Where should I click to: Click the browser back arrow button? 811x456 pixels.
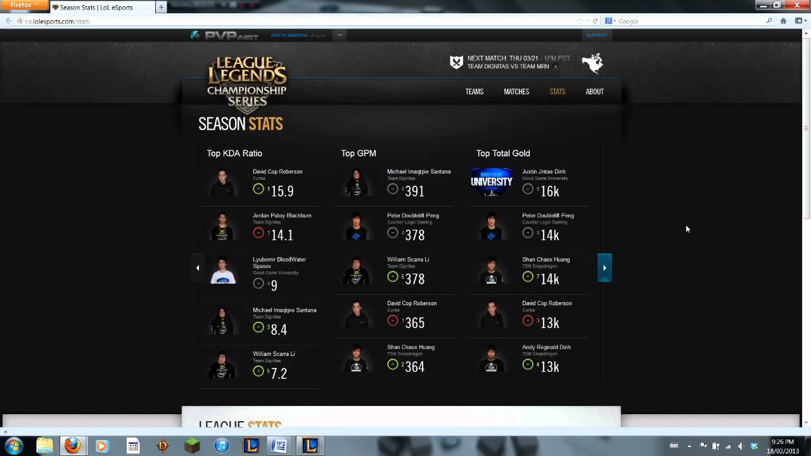point(8,21)
